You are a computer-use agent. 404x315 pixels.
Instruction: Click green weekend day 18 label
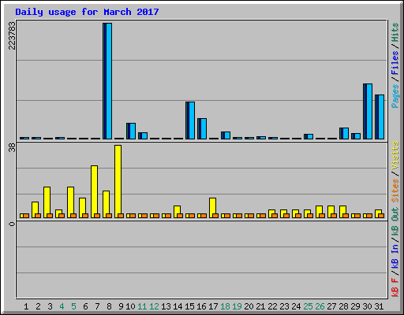click(x=225, y=306)
